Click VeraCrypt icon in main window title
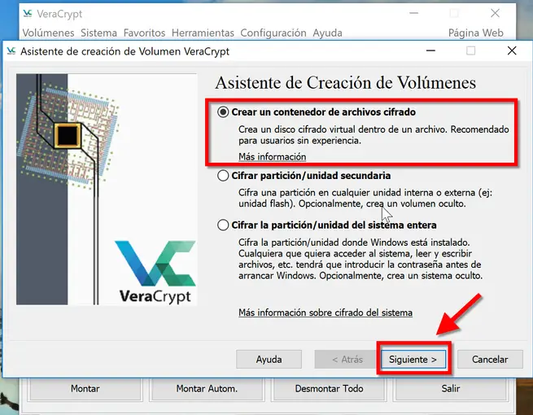This screenshot has width=533, height=415. click(28, 14)
